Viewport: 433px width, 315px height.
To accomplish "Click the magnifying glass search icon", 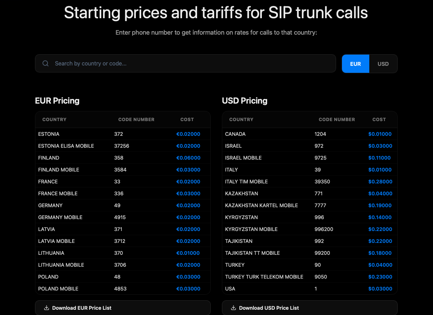I will click(x=46, y=63).
